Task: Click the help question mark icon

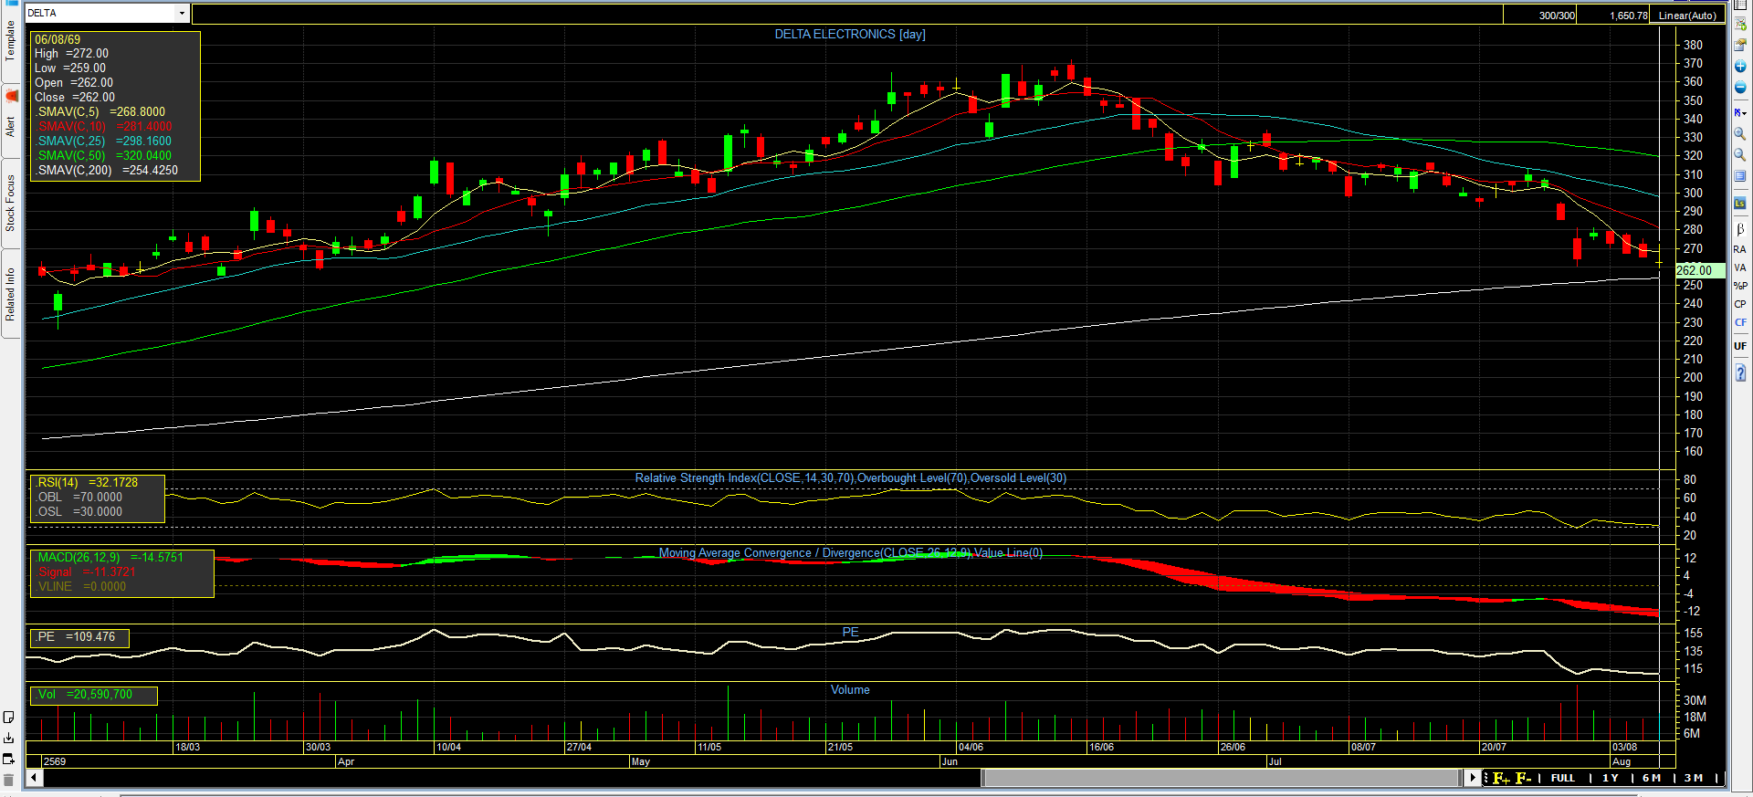Action: pyautogui.click(x=1739, y=372)
